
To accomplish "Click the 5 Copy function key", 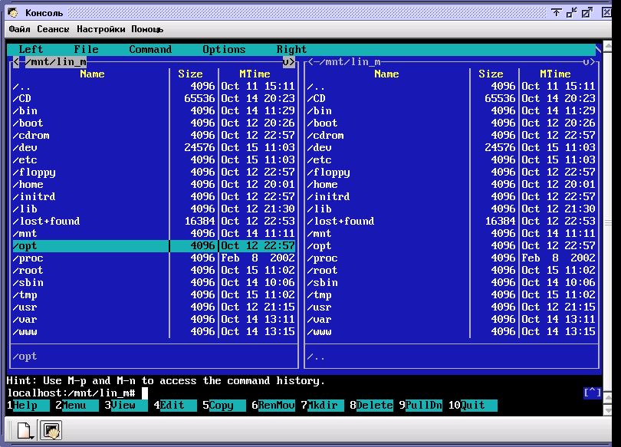I will (225, 406).
